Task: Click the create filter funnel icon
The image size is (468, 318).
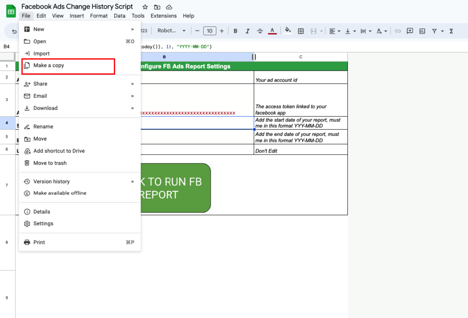Action: point(434,31)
